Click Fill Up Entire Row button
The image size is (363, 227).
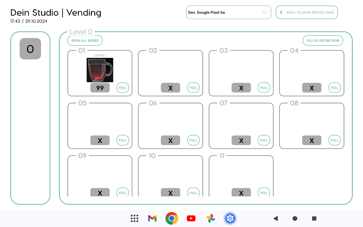pos(323,41)
